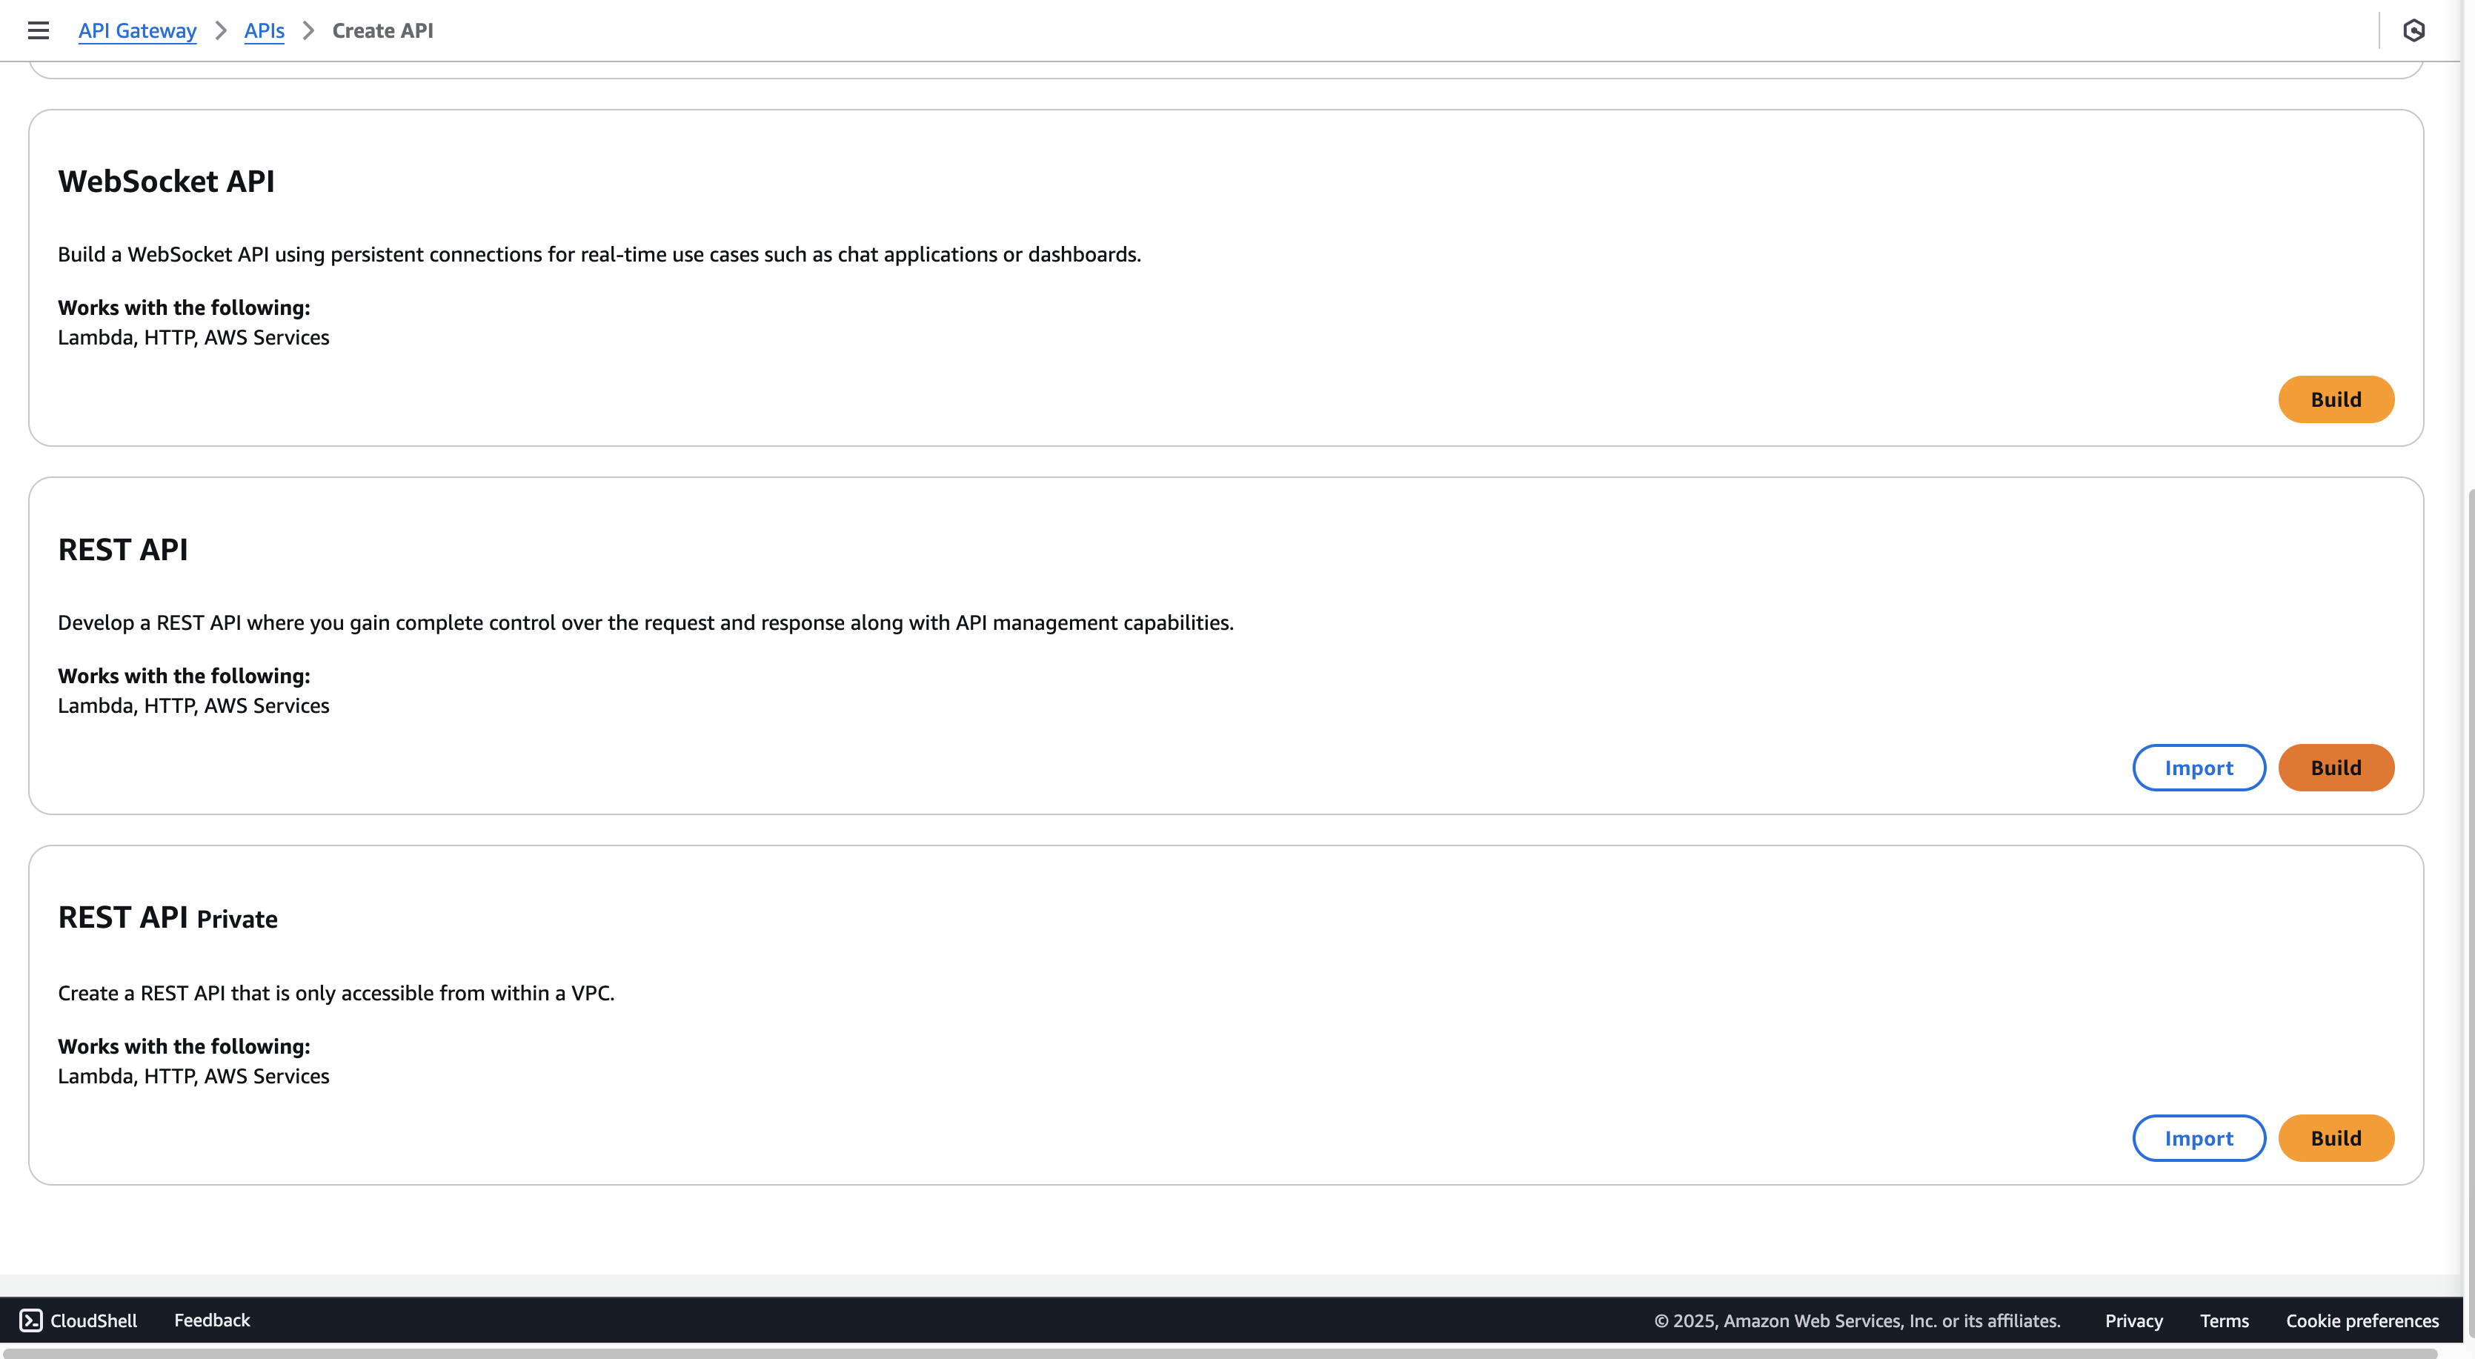This screenshot has height=1359, width=2475.
Task: Open the Feedback link in footer
Action: coord(213,1320)
